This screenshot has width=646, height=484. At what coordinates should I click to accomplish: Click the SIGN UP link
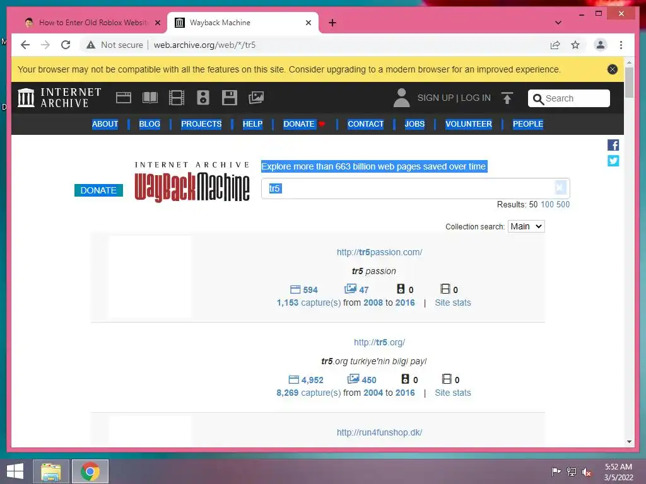[435, 98]
